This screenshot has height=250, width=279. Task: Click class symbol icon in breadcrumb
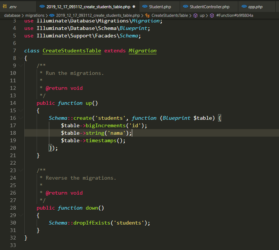[147, 16]
